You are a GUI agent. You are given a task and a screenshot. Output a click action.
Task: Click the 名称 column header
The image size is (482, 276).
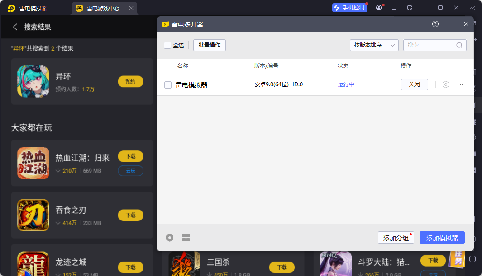click(x=183, y=66)
